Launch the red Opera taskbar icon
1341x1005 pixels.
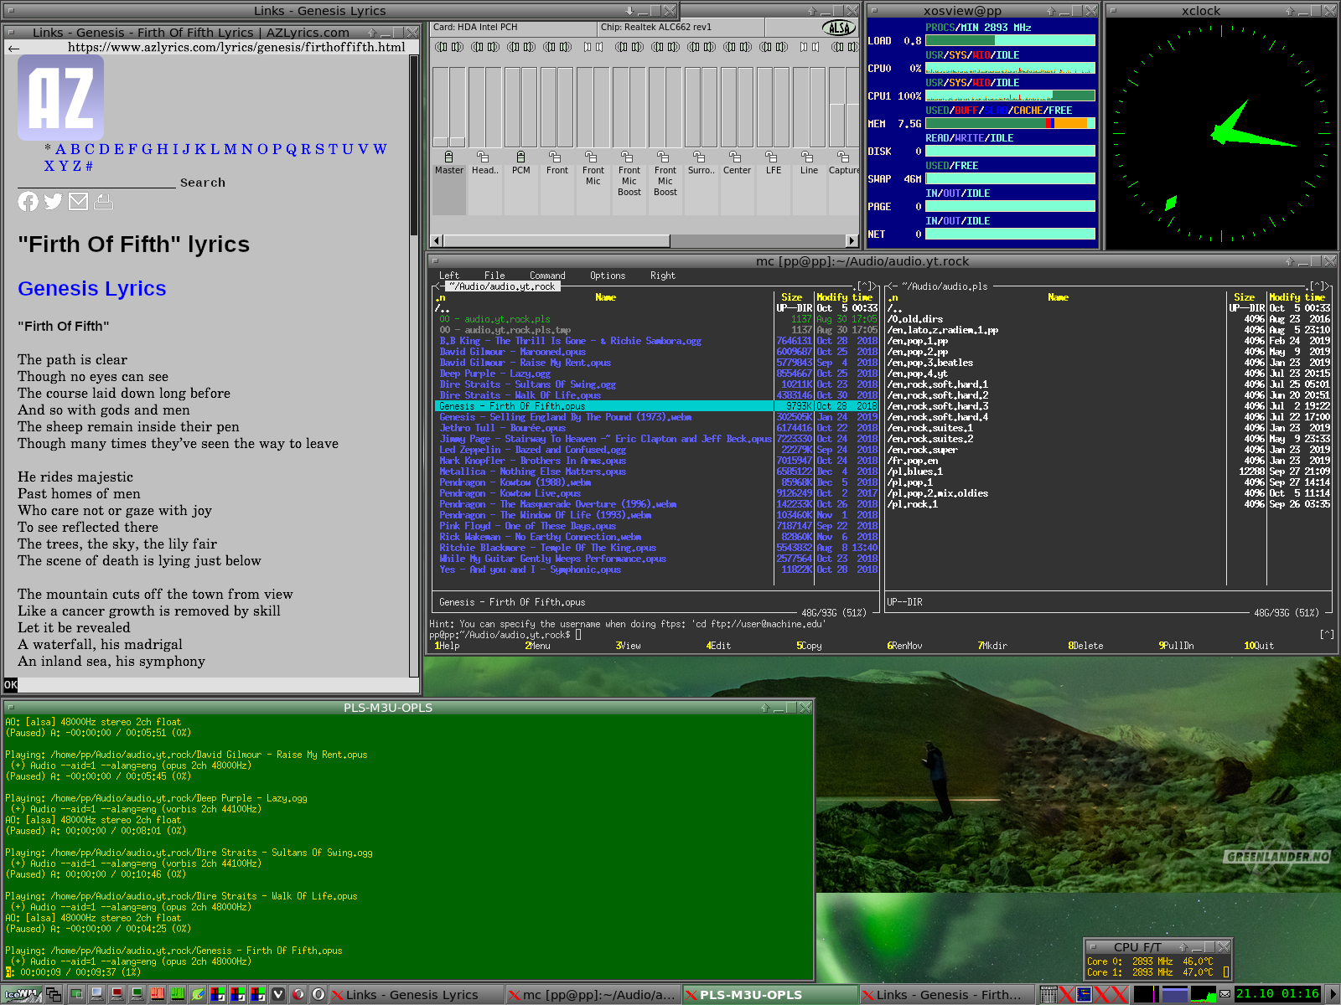tap(298, 995)
